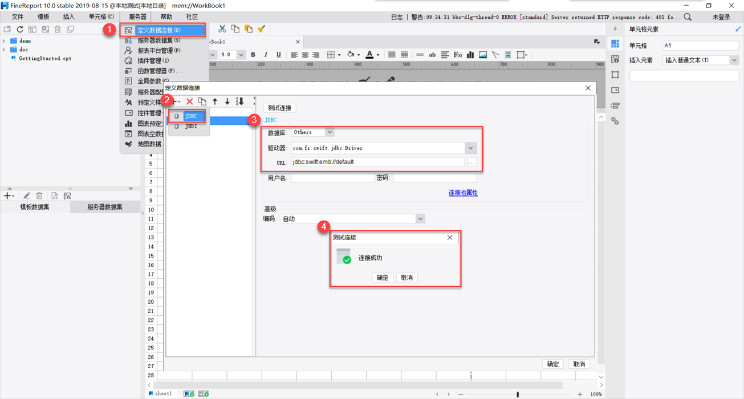Click the 用户名 input field
Viewport: 744px width, 399px height.
tap(332, 178)
